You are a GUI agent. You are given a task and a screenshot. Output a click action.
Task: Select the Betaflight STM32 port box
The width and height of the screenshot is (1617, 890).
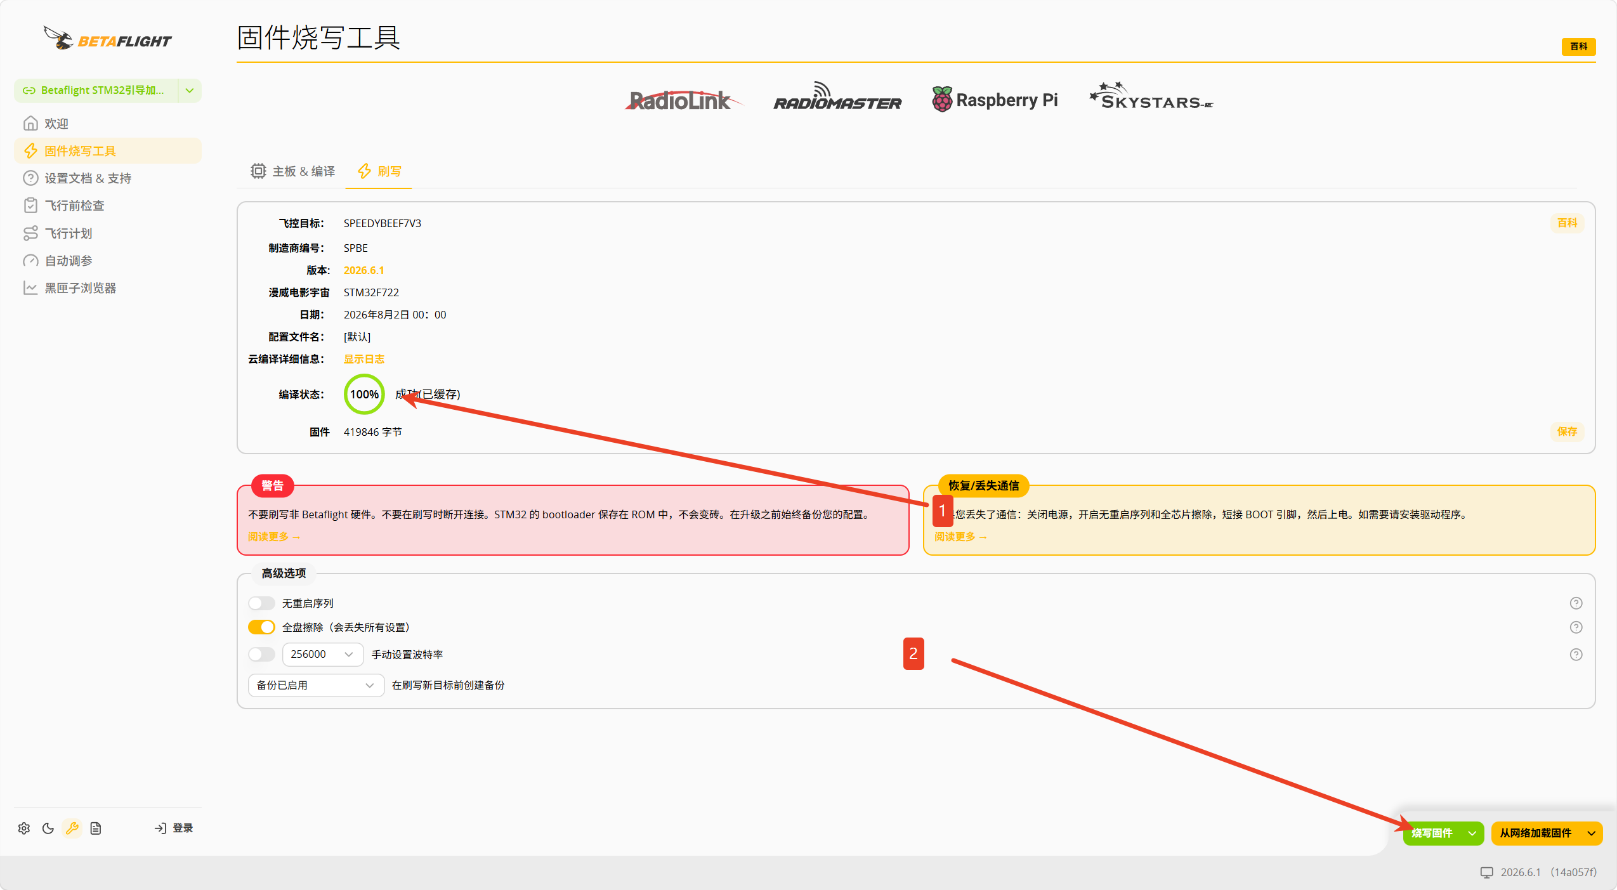(96, 91)
